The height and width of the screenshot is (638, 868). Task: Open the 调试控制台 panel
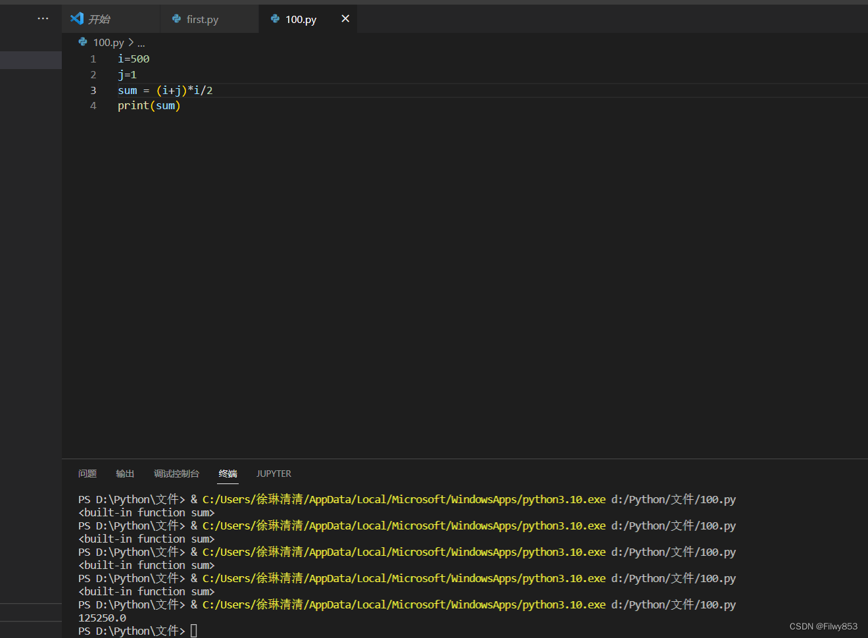(x=176, y=474)
